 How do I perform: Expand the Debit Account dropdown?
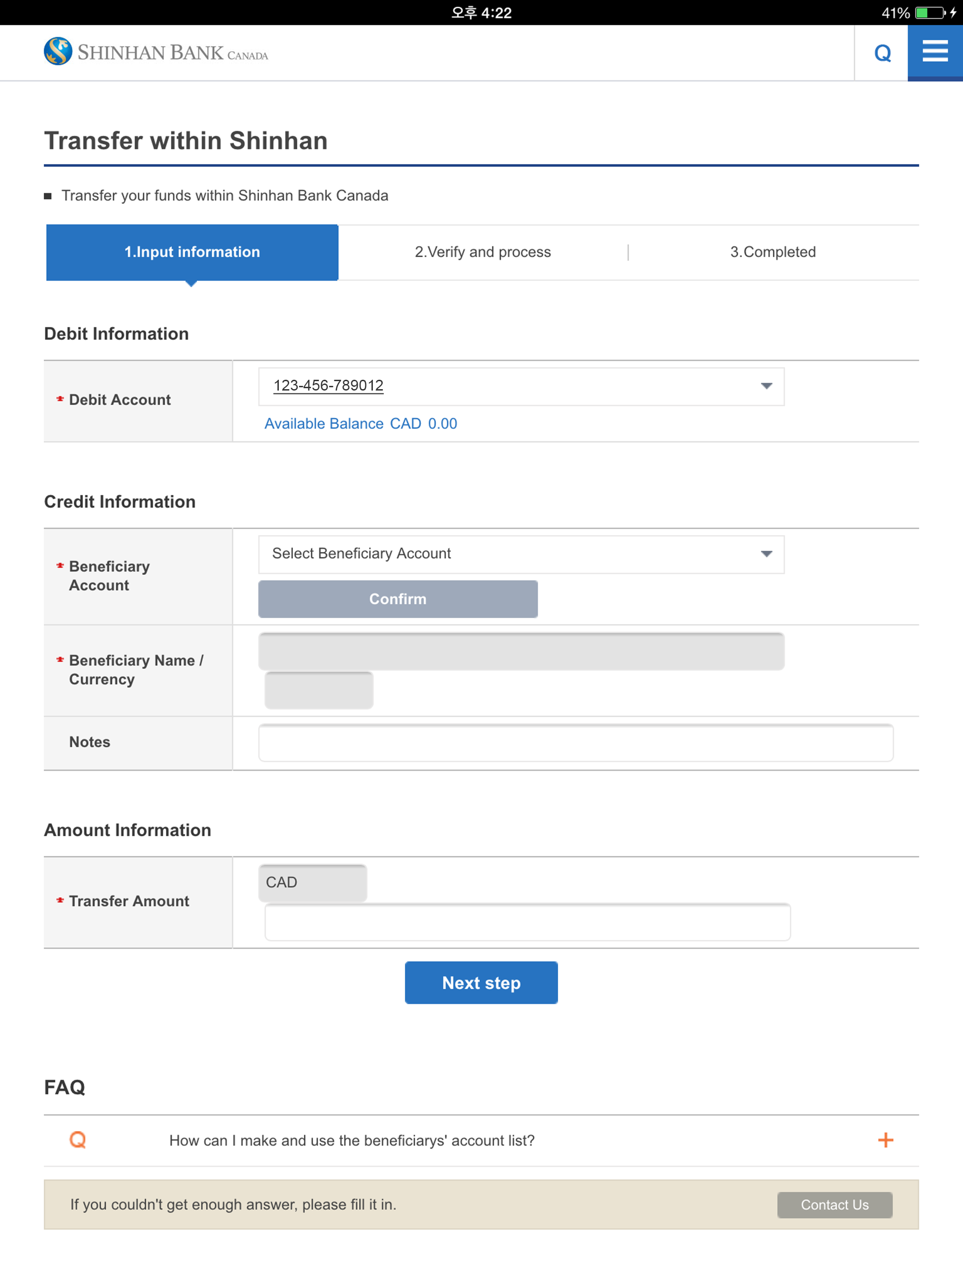click(766, 386)
